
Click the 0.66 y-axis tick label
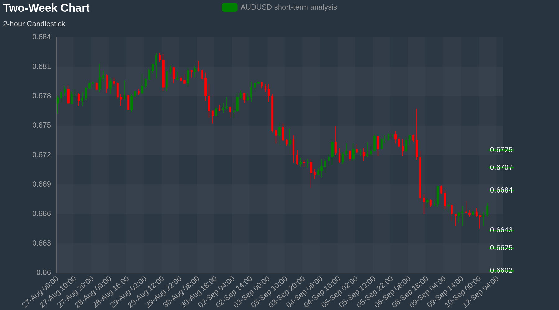click(44, 273)
